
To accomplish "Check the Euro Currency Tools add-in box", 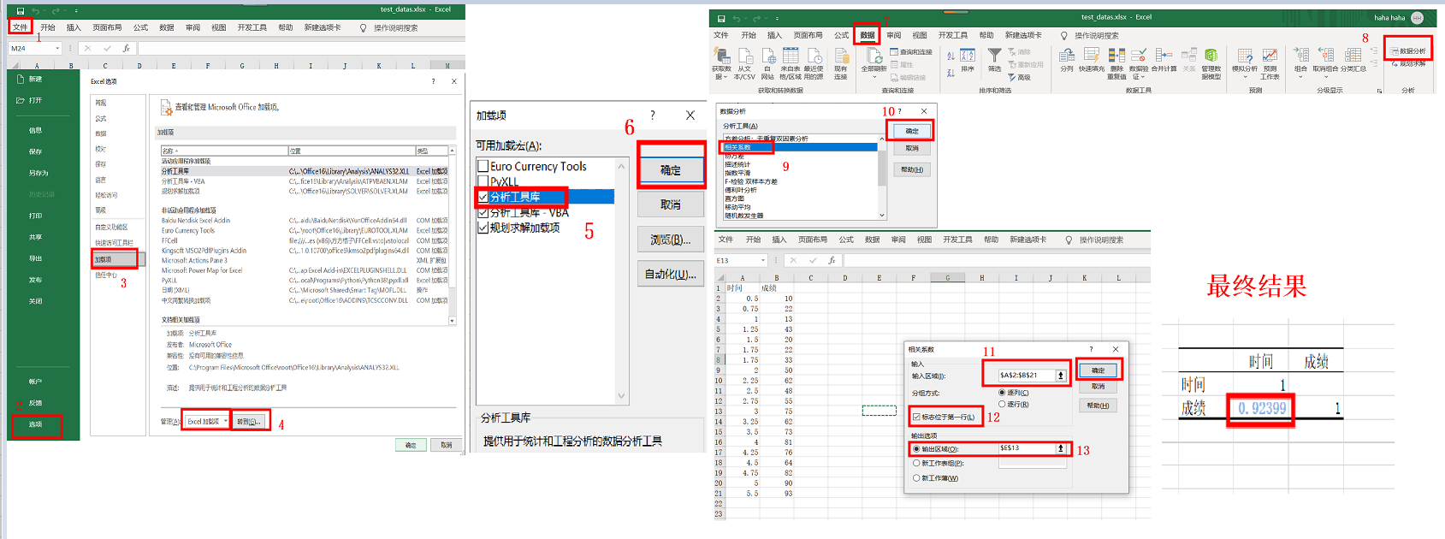I will coord(483,166).
